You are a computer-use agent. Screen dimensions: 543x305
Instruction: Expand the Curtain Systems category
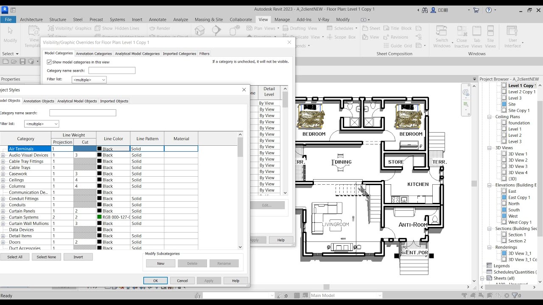3,217
